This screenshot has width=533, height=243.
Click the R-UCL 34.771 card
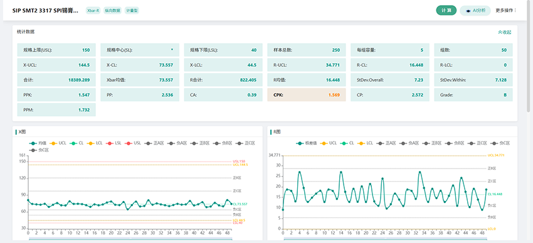307,65
